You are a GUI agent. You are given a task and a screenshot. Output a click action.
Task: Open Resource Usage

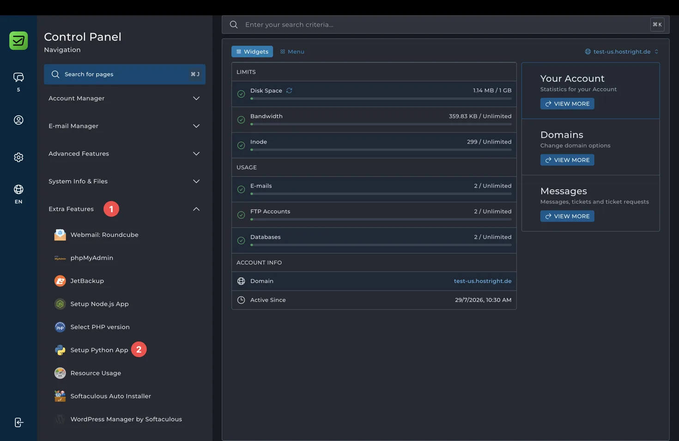pyautogui.click(x=96, y=373)
